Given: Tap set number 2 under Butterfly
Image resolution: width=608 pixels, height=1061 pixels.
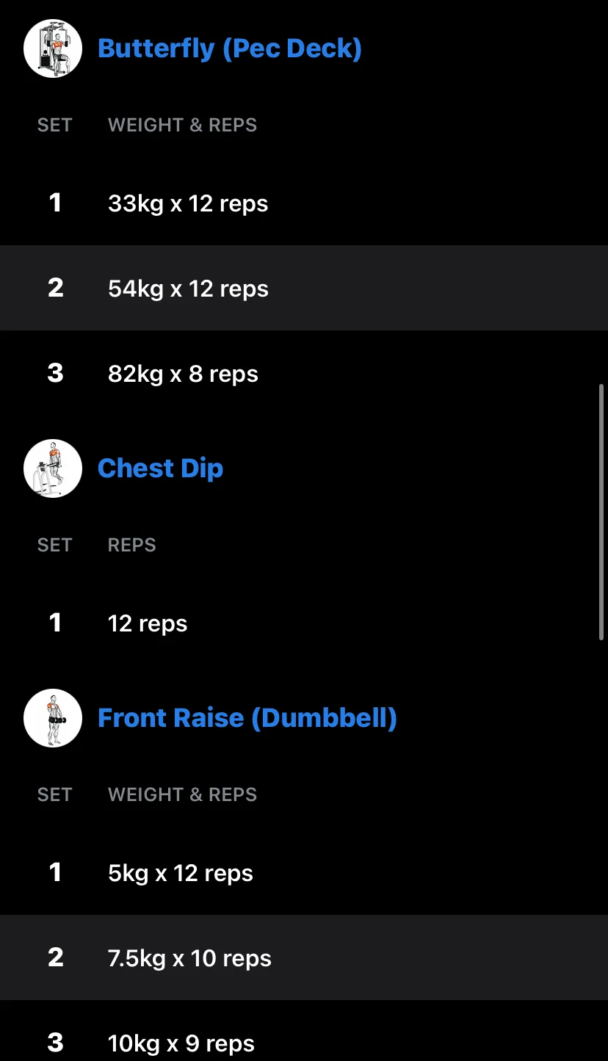Looking at the screenshot, I should [55, 288].
